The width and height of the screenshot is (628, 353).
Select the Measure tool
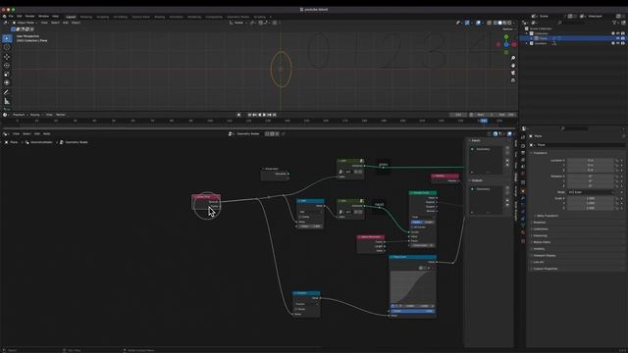(x=7, y=101)
